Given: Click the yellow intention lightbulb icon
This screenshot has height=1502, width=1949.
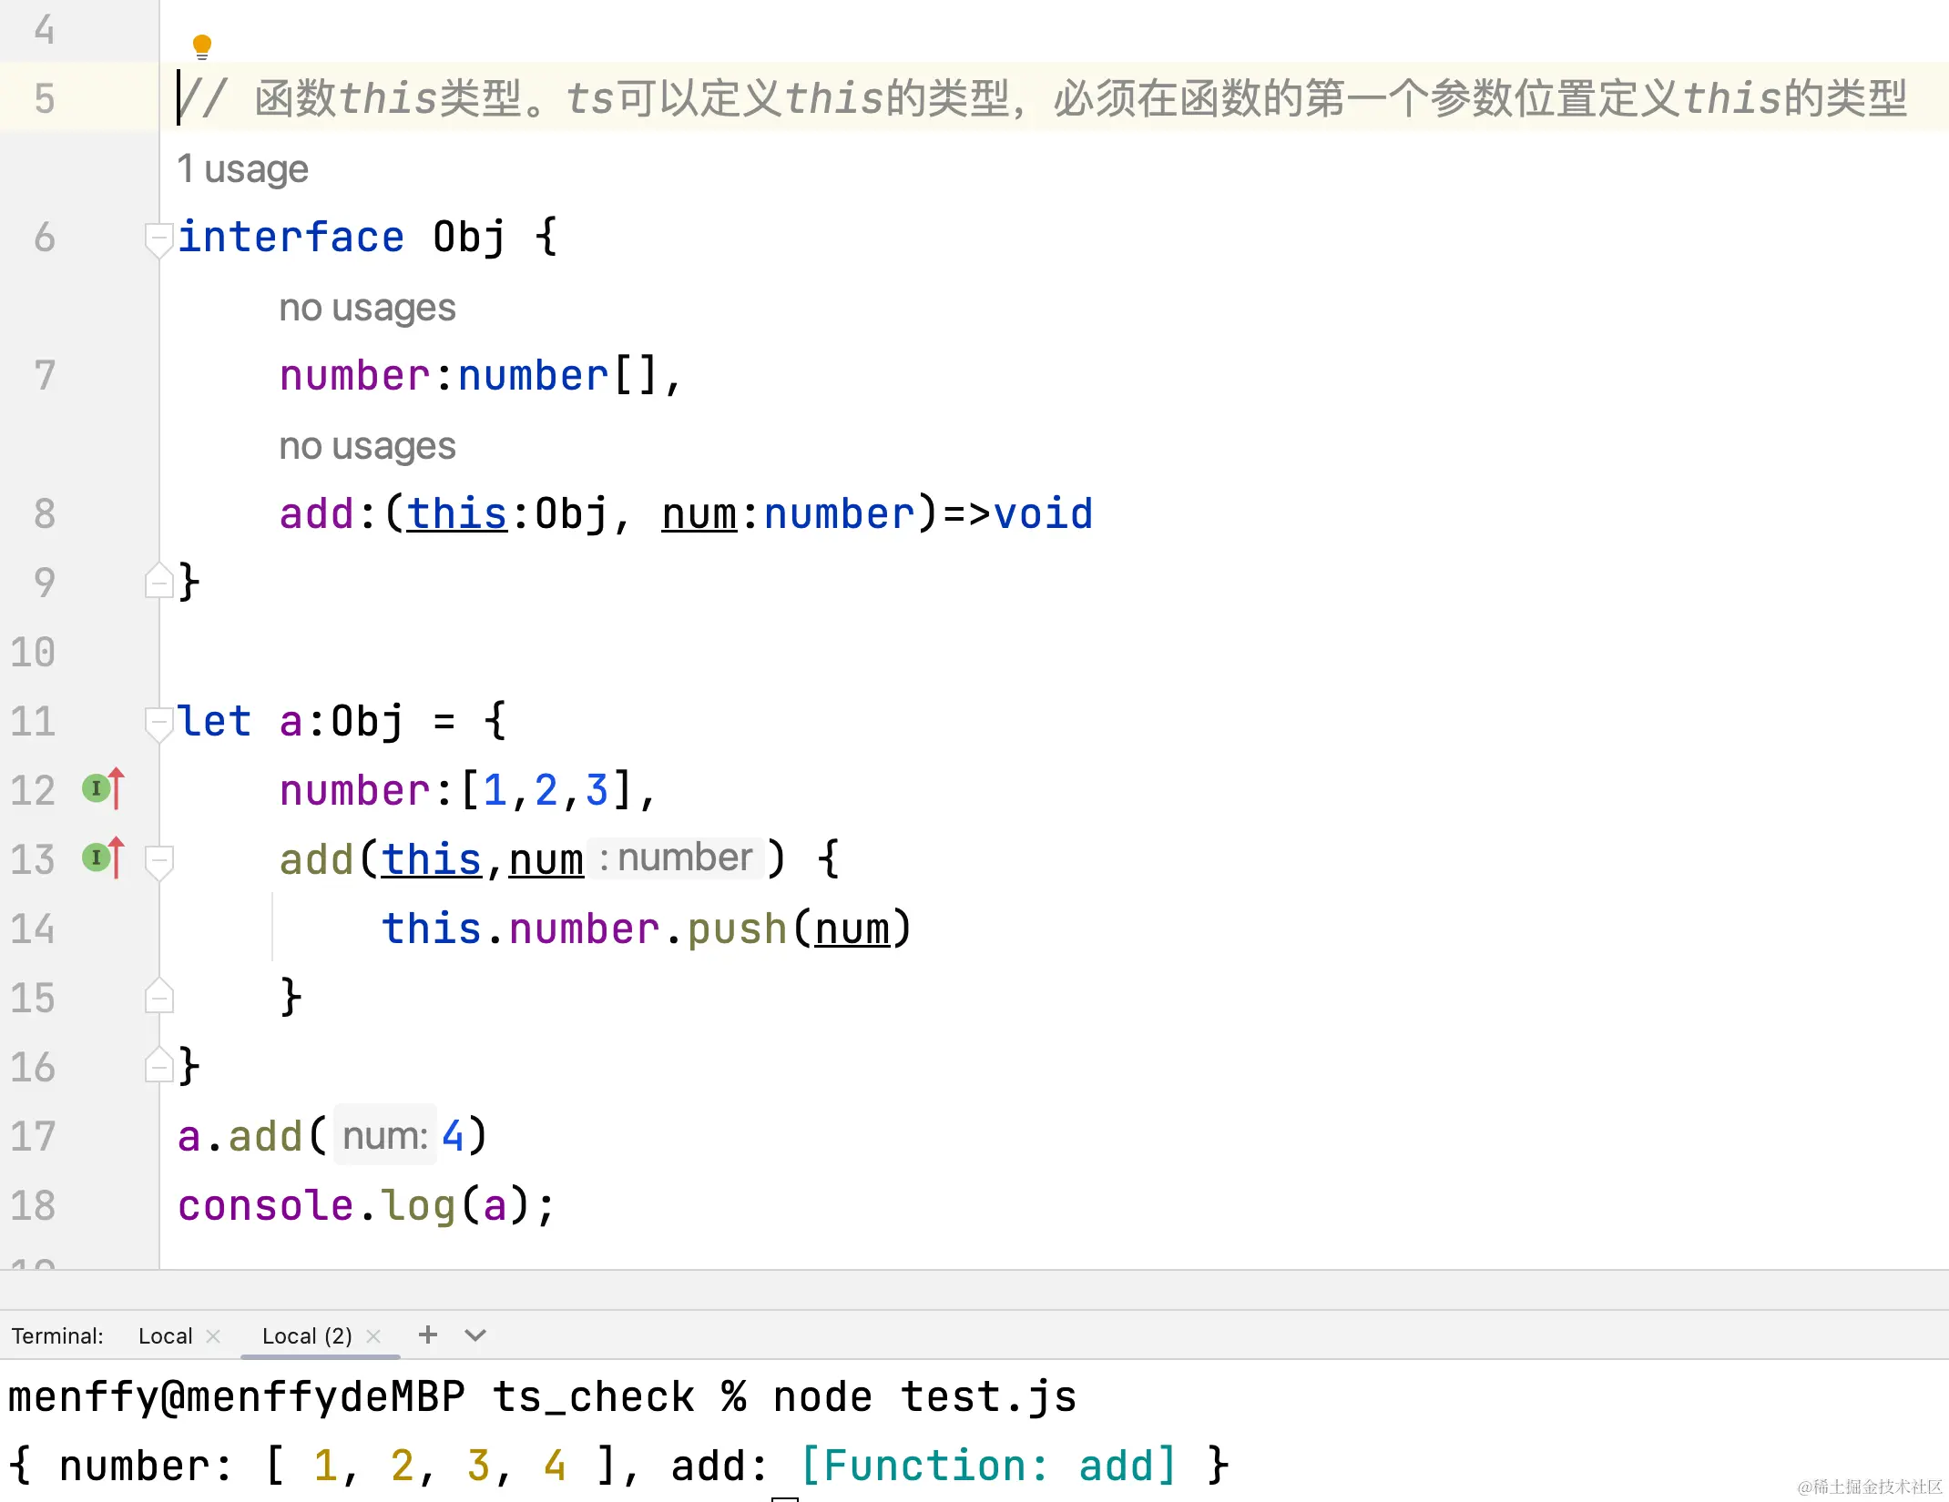Looking at the screenshot, I should click(x=202, y=46).
